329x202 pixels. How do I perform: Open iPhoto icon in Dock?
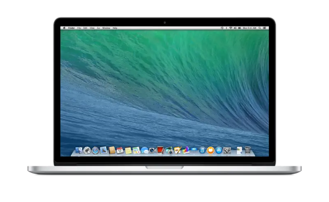[169, 150]
